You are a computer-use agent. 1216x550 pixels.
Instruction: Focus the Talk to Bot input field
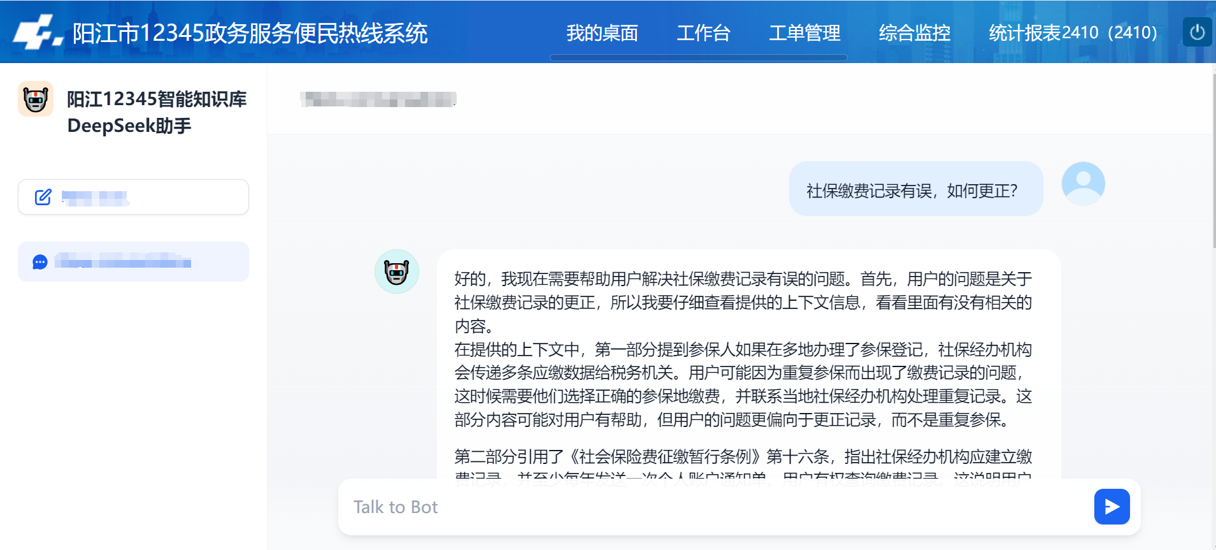click(713, 507)
